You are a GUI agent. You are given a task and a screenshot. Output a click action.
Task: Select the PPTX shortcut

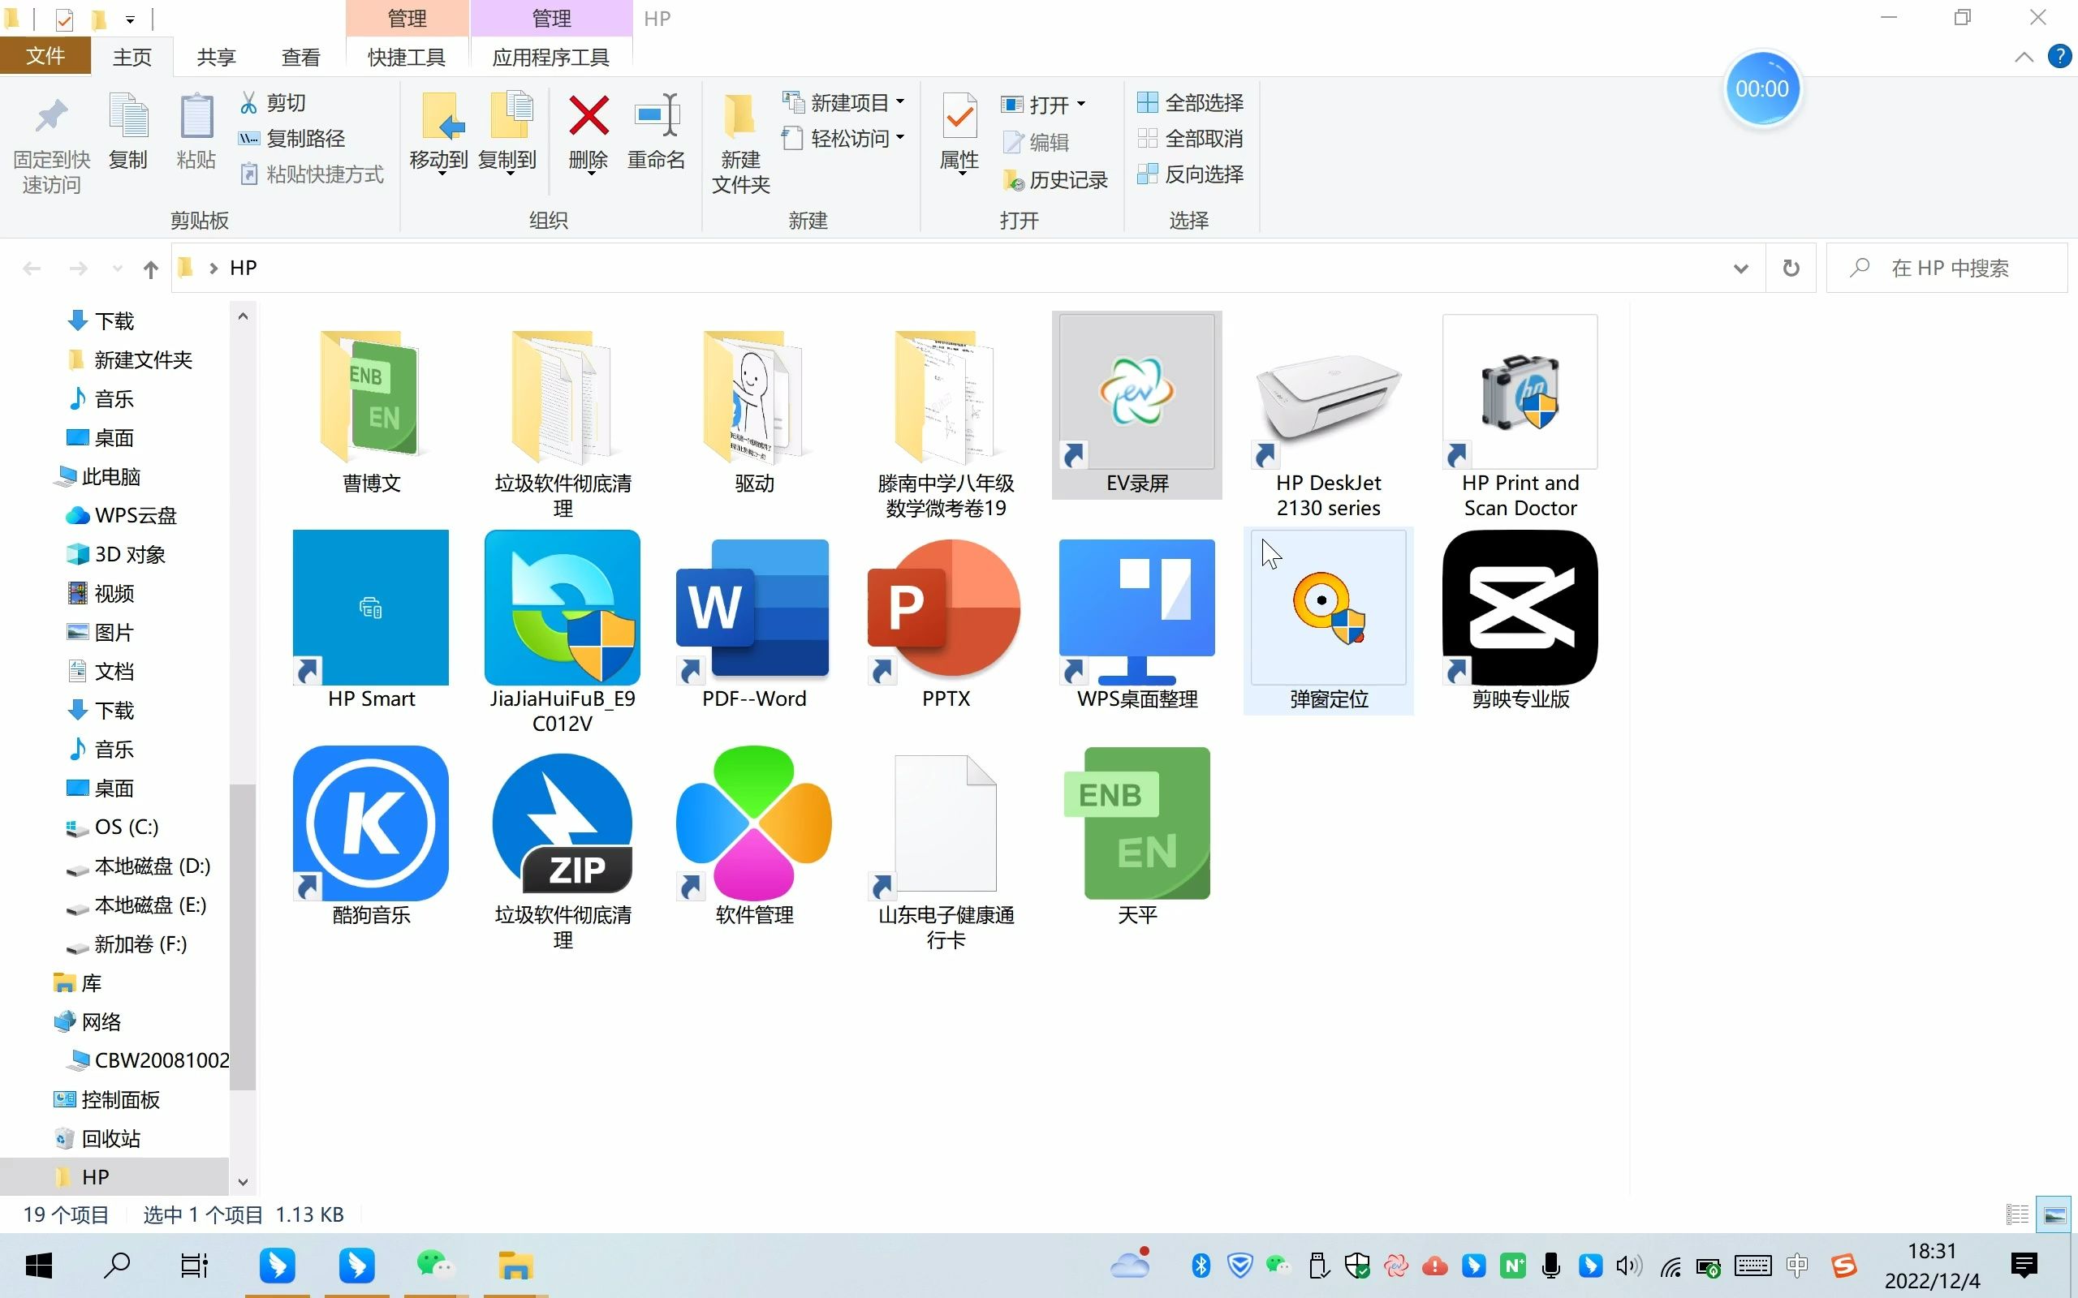pyautogui.click(x=946, y=620)
